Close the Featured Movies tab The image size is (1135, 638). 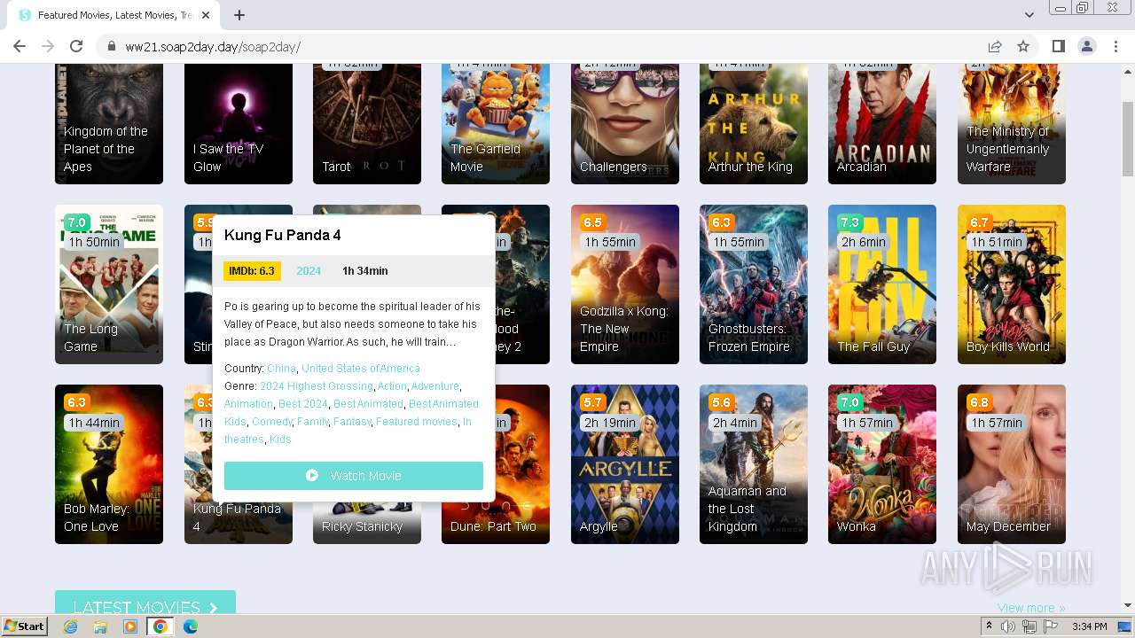pos(207,15)
